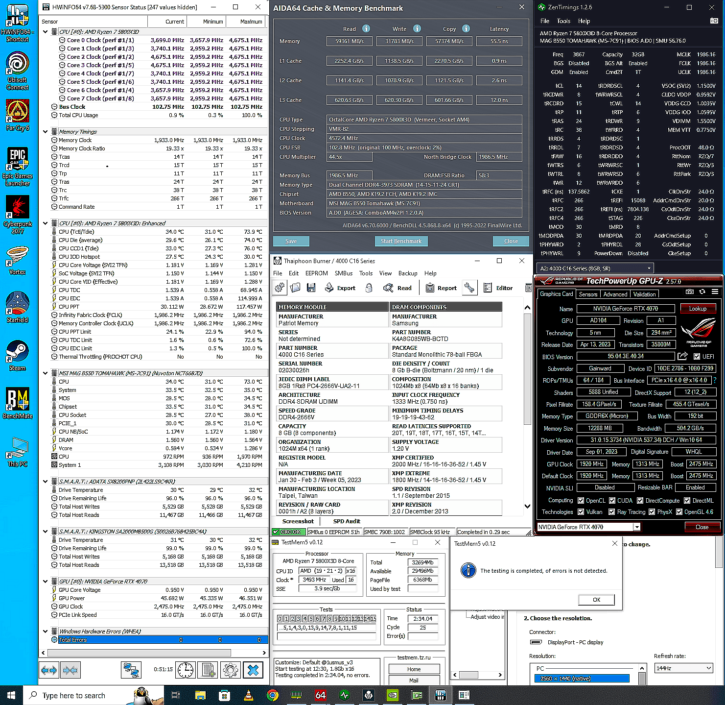Click HWiNFO shrink-columns arrows icon
725x705 pixels.
70,670
